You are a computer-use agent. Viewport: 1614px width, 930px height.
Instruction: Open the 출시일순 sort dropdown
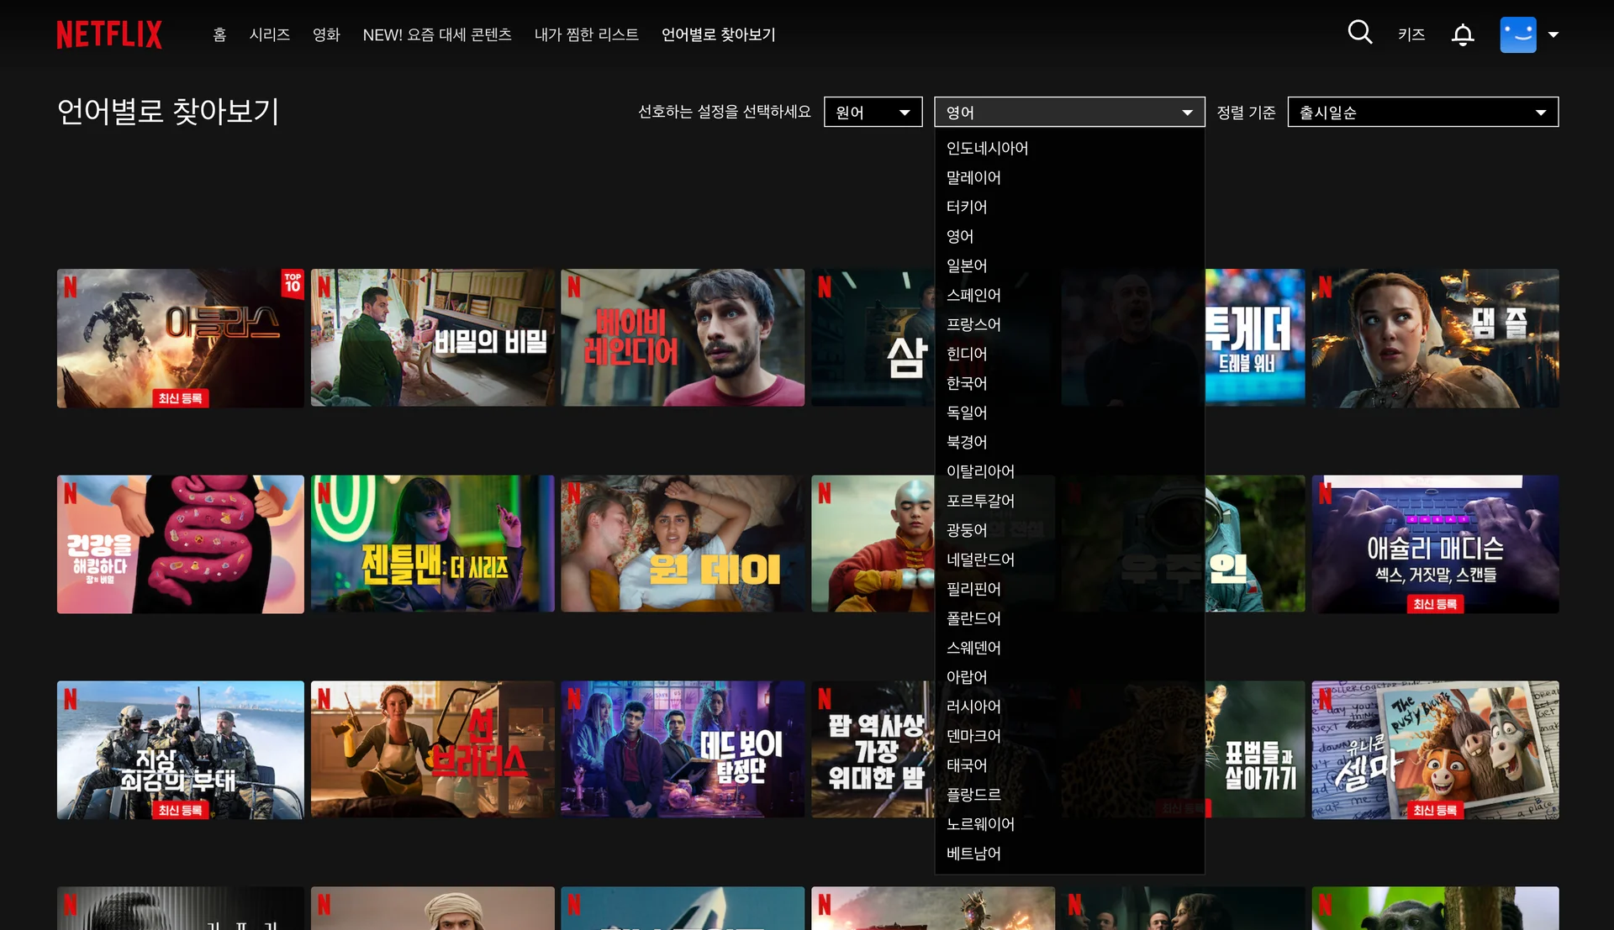(x=1422, y=112)
